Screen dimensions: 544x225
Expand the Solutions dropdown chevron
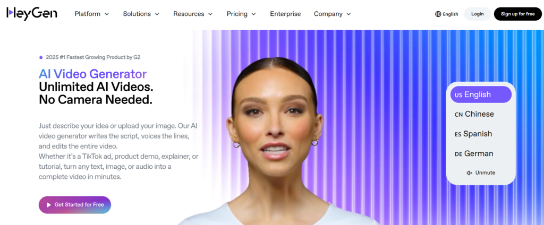(x=157, y=14)
